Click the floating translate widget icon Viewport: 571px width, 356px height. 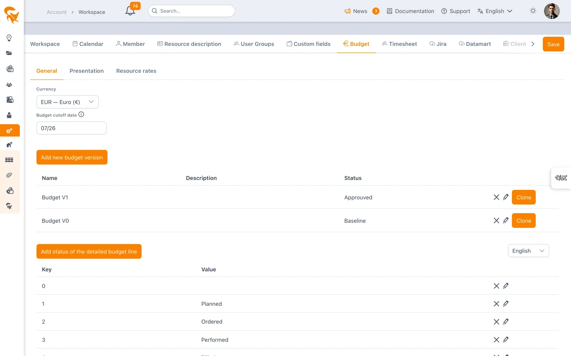click(561, 178)
